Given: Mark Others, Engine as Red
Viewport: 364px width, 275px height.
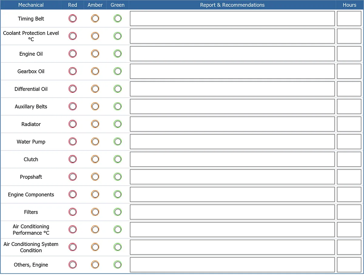Looking at the screenshot, I should click(x=73, y=265).
